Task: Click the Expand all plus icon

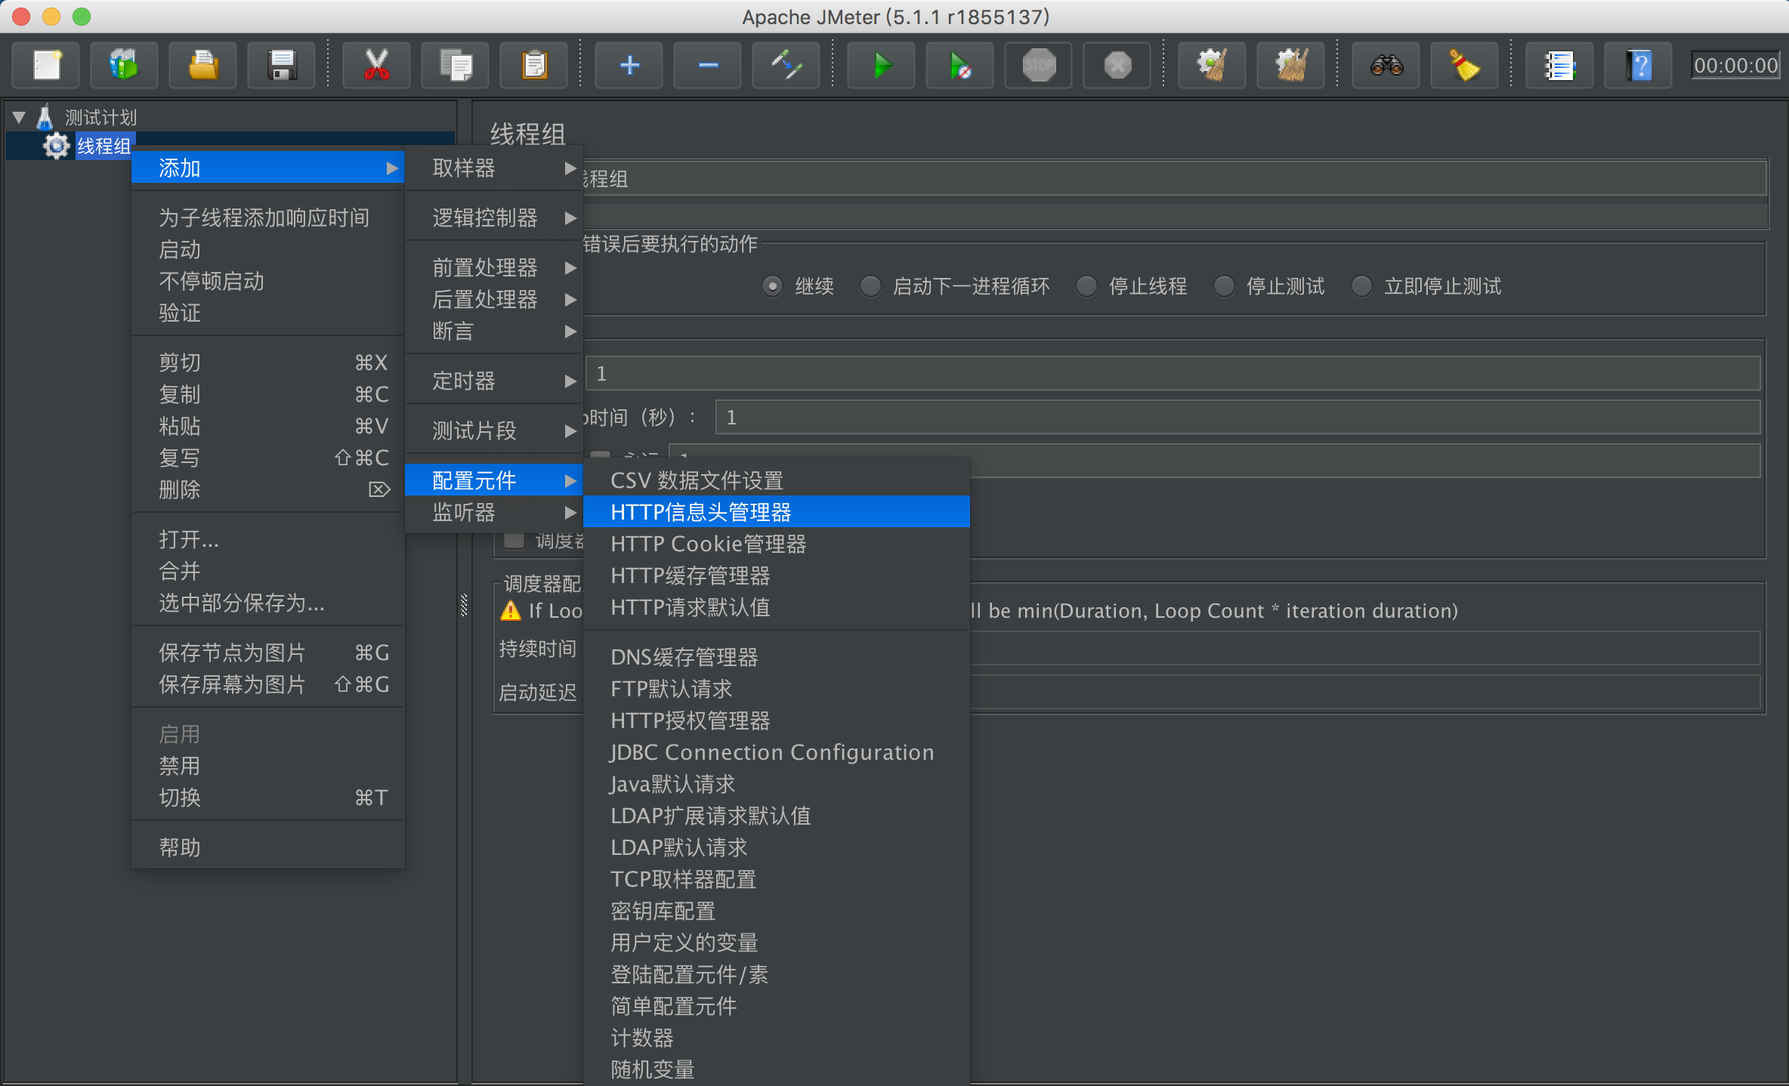Action: pos(629,66)
